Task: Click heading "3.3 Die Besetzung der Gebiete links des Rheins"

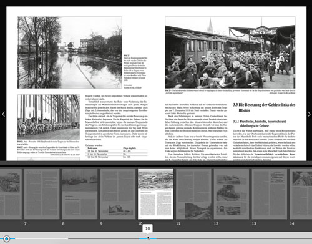Action: pos(264,107)
